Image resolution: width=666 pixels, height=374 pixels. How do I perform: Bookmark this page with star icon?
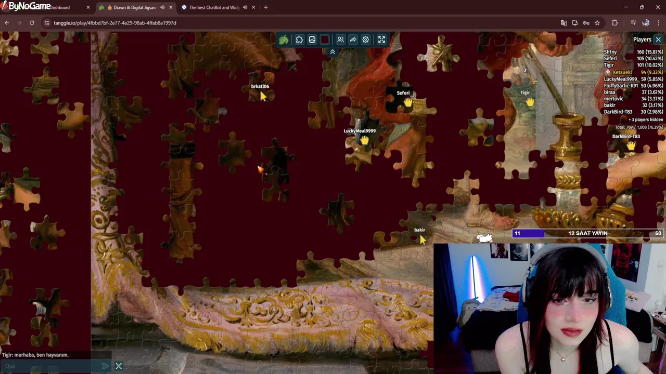click(x=597, y=23)
